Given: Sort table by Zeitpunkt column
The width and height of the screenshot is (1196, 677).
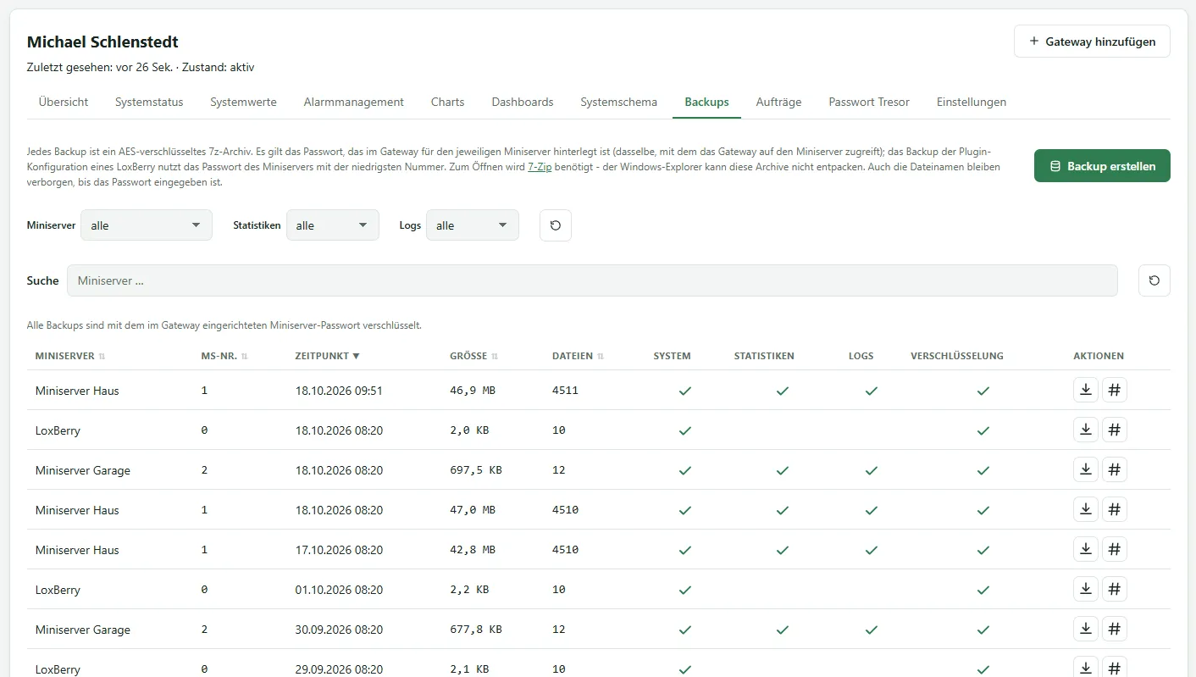Looking at the screenshot, I should (328, 356).
